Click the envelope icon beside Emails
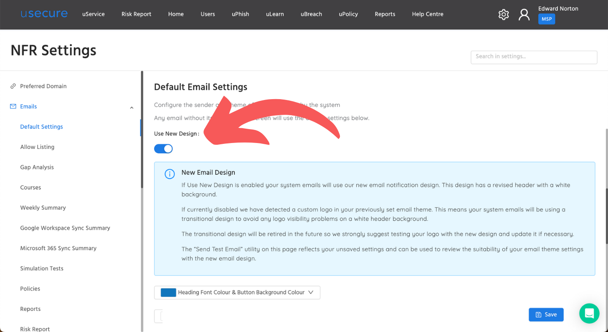Viewport: 608px width, 332px height. point(12,106)
